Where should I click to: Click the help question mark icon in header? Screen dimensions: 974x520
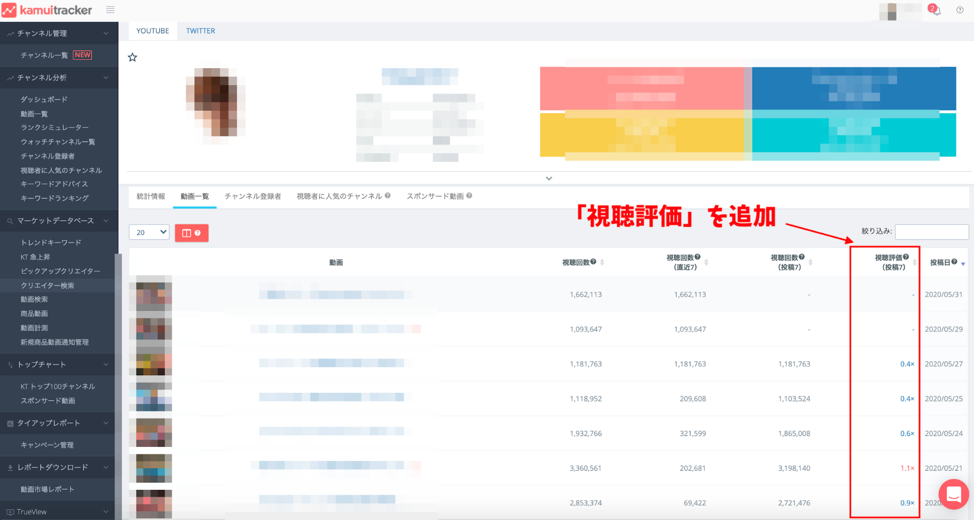click(x=960, y=10)
